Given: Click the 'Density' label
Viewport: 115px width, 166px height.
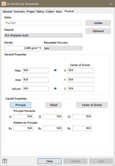Looking at the screenshot, I should point(9,43).
